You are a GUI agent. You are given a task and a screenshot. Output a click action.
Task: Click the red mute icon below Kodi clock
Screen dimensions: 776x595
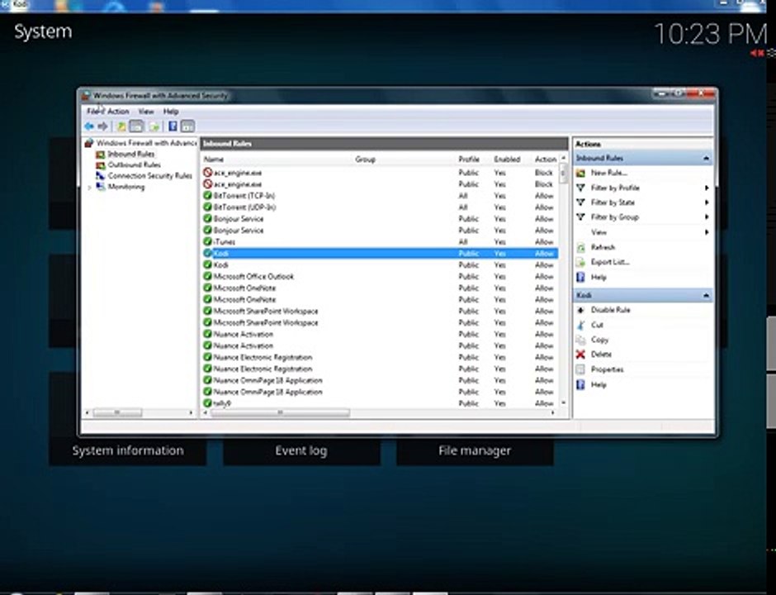(x=757, y=54)
